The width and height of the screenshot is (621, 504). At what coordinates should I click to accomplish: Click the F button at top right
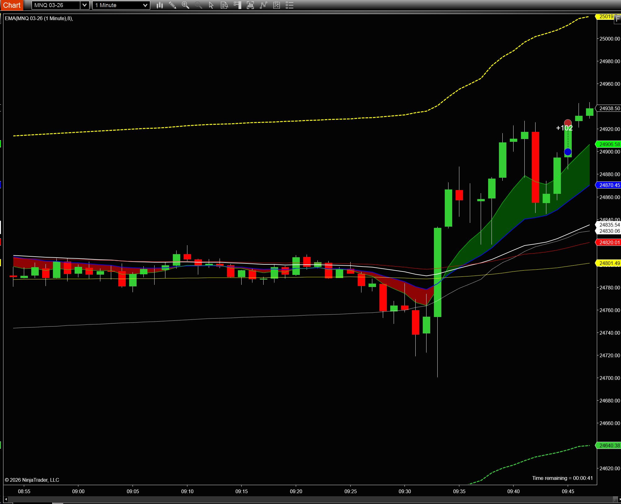coord(617,20)
